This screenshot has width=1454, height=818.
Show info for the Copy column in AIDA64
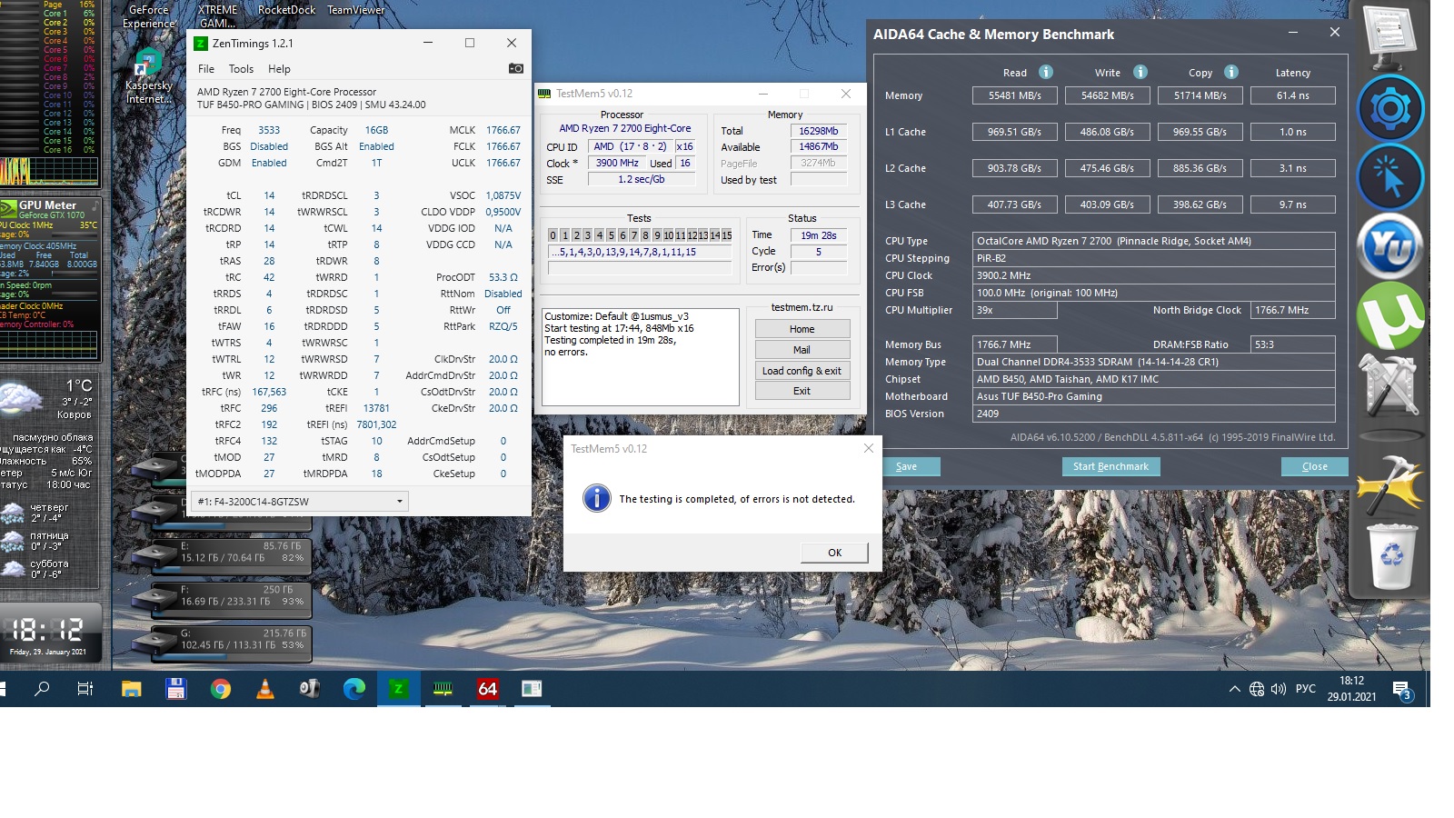1231,72
